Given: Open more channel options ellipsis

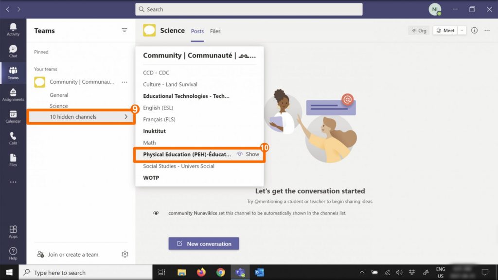Looking at the screenshot, I should click(487, 30).
